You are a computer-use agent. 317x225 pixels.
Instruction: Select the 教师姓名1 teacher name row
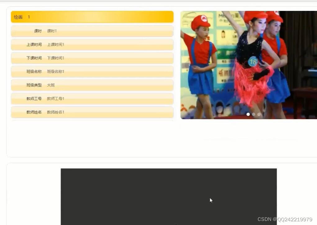pyautogui.click(x=92, y=112)
